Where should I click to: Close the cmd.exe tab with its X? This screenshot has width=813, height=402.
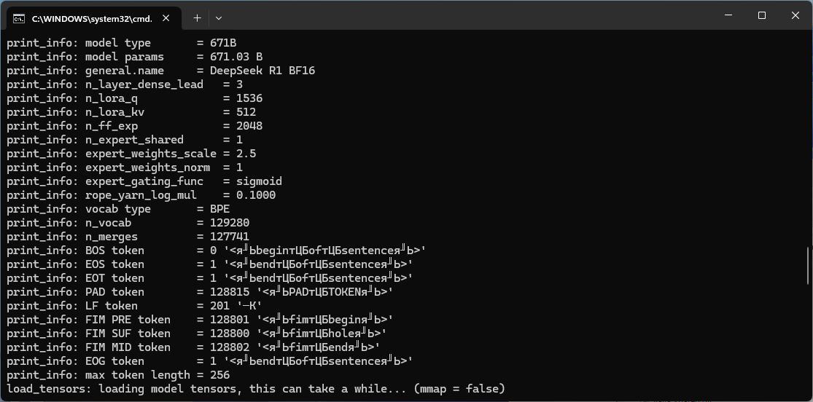[x=166, y=18]
